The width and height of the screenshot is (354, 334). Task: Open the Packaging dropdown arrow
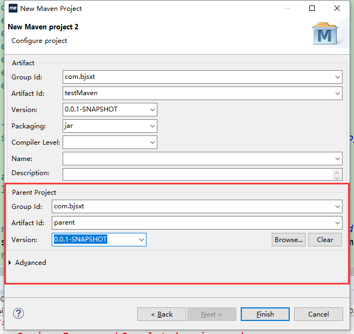click(x=152, y=126)
